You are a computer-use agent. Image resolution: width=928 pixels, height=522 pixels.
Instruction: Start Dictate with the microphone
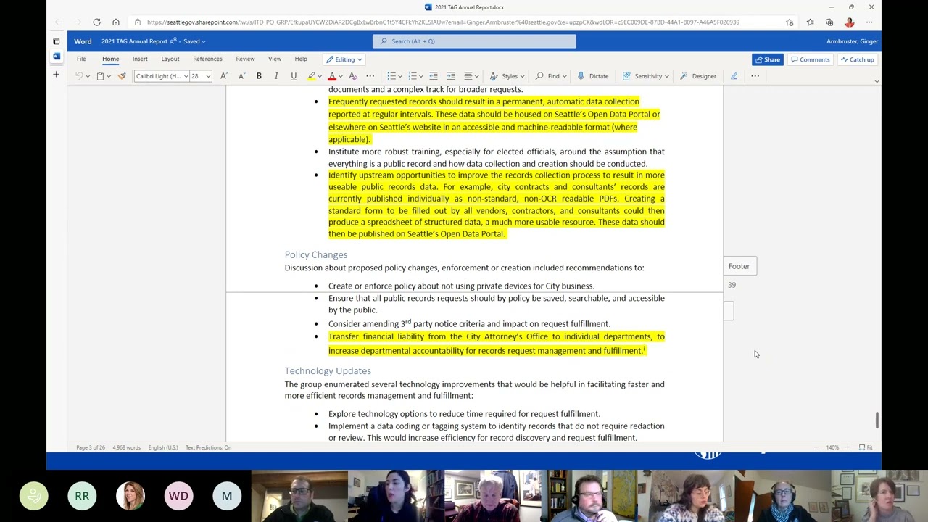[593, 76]
